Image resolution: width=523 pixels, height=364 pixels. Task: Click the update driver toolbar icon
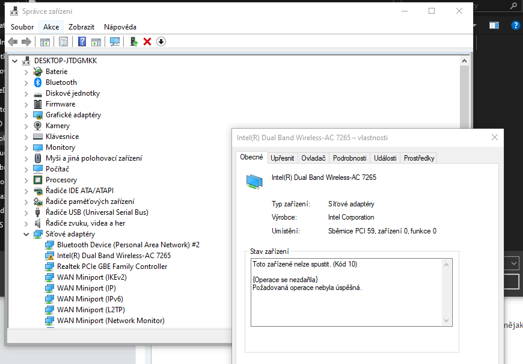[x=134, y=42]
